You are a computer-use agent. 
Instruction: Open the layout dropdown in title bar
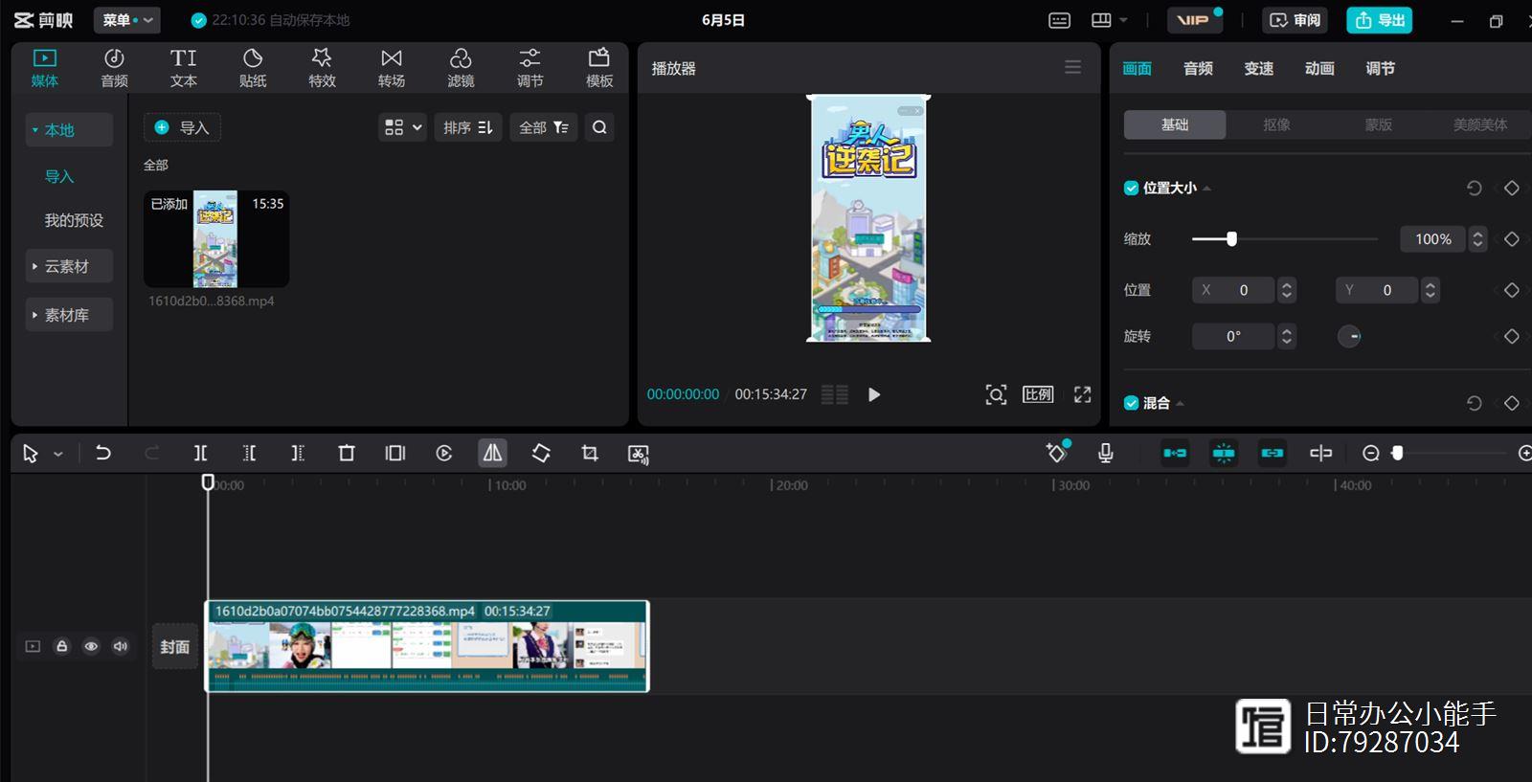[1110, 20]
